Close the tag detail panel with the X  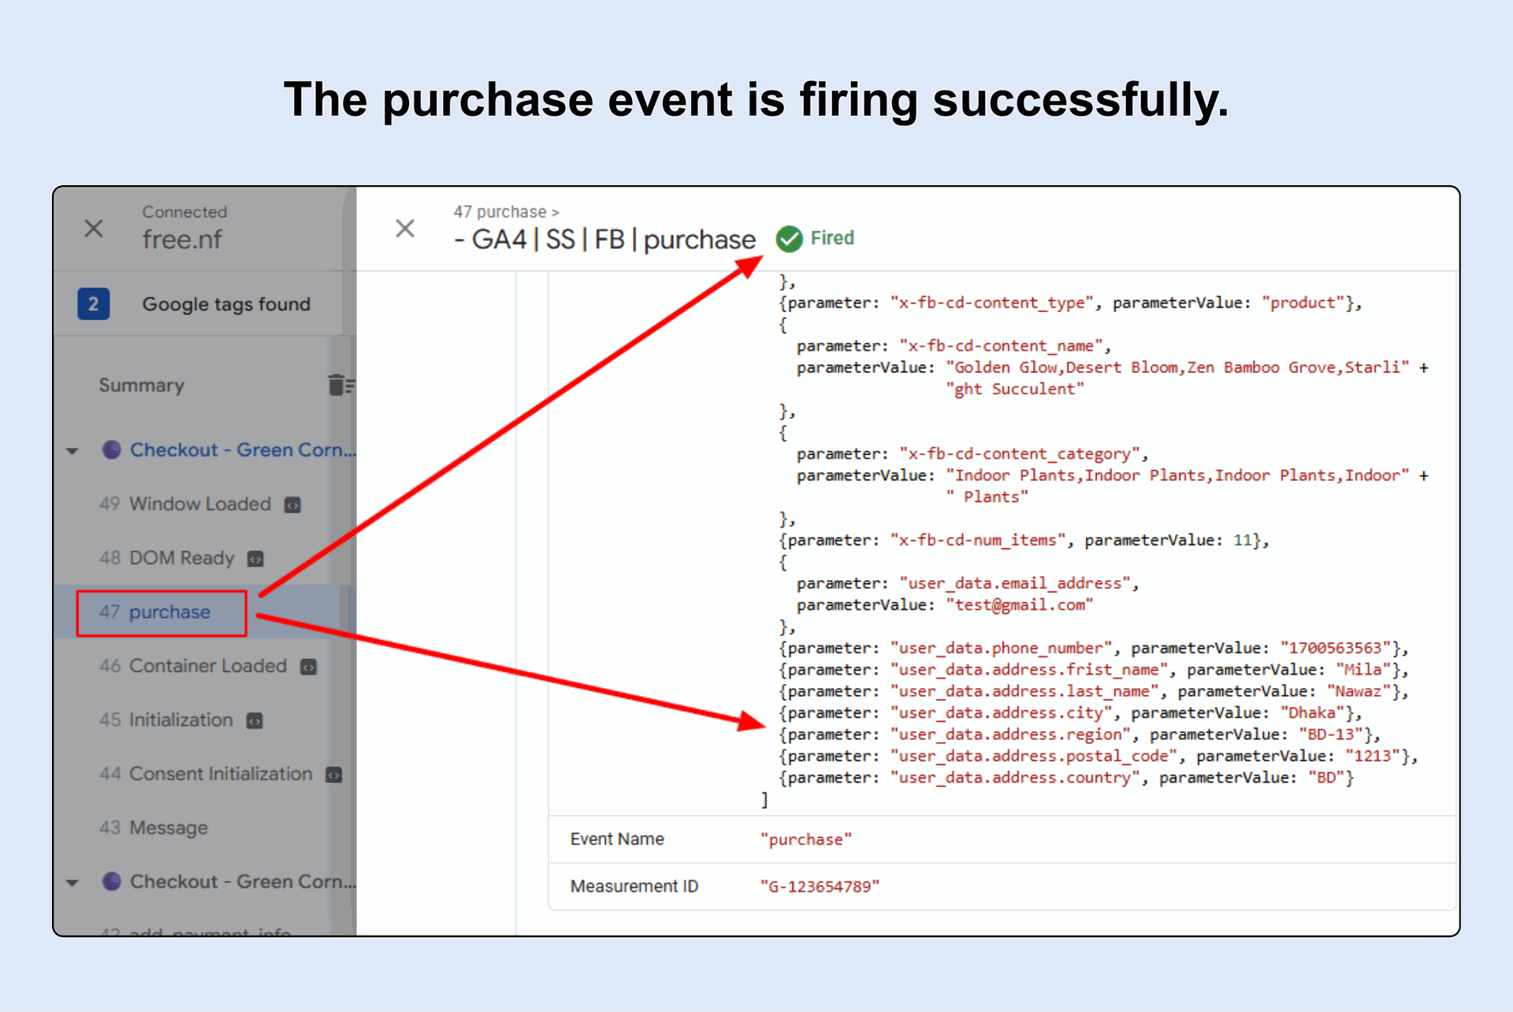tap(405, 229)
